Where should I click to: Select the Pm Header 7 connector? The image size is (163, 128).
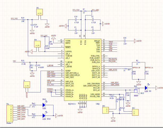click(10, 114)
